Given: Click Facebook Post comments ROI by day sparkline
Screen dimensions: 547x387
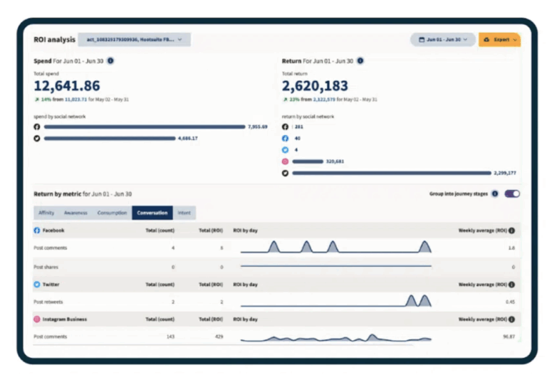Looking at the screenshot, I should pos(336,247).
